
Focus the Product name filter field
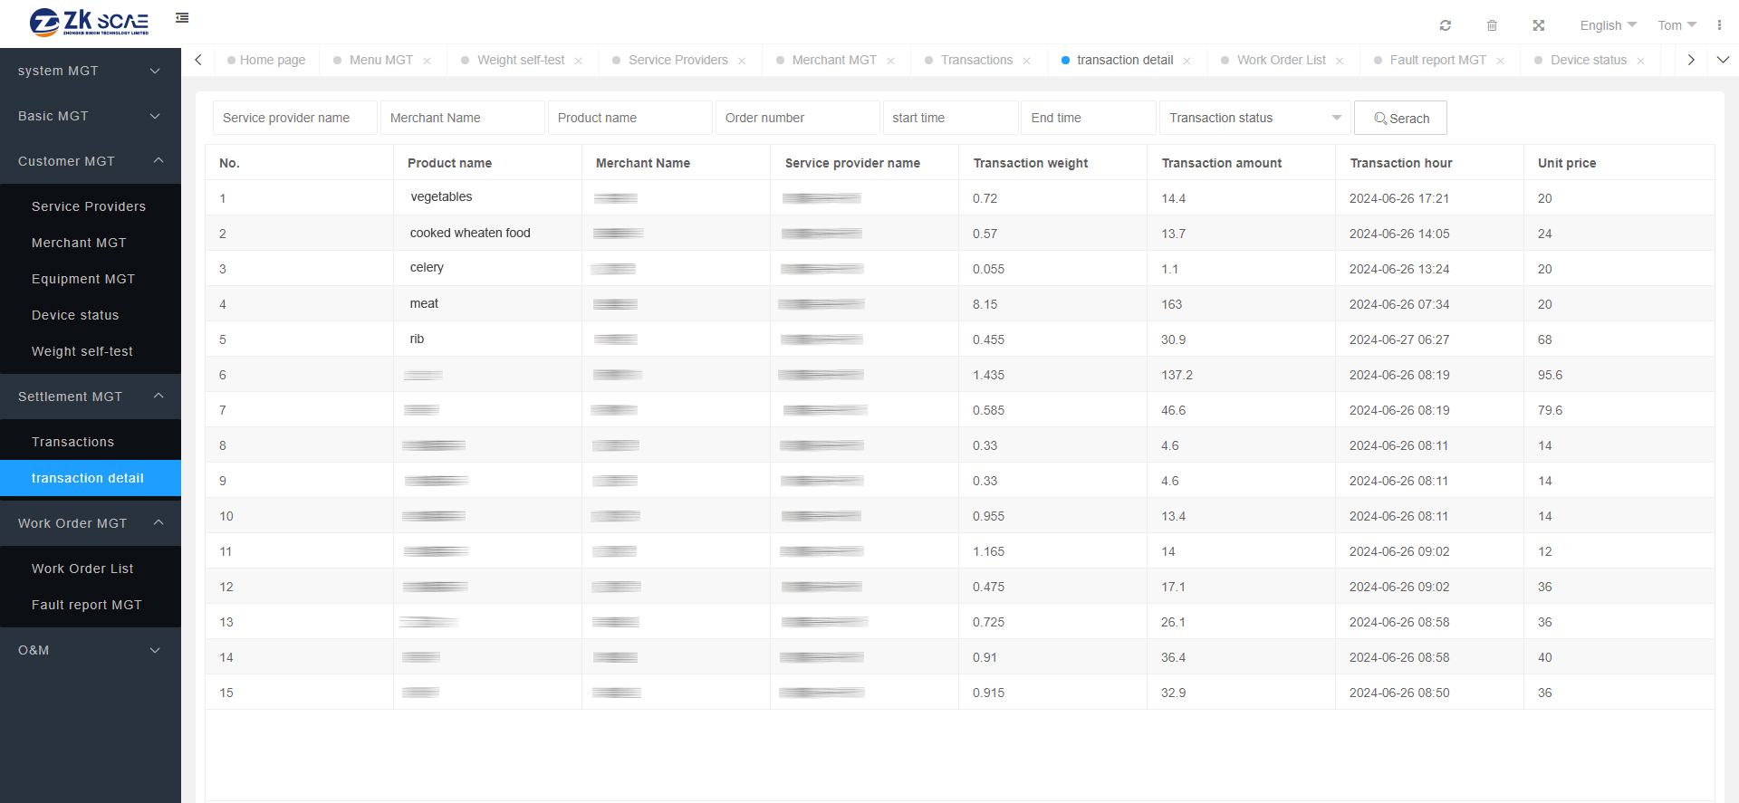[630, 118]
